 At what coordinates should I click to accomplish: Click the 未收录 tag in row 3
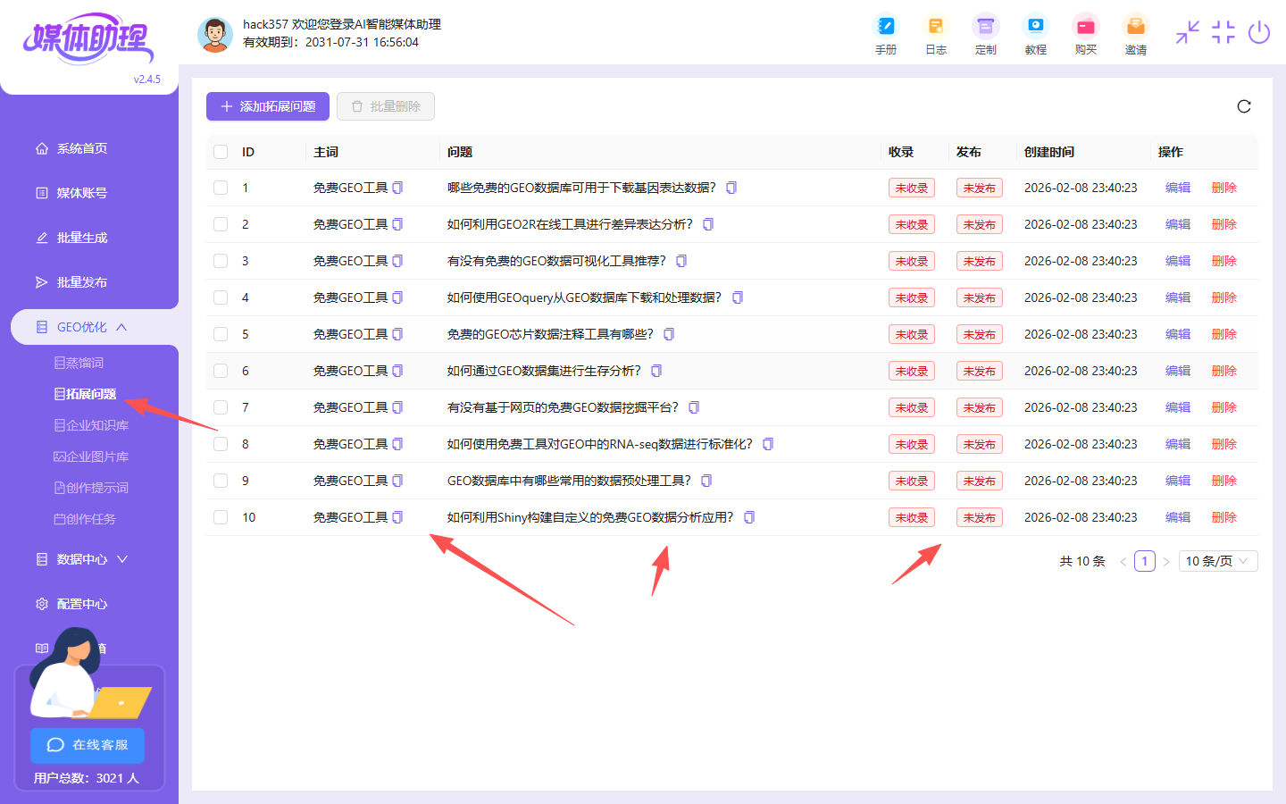[x=912, y=261]
